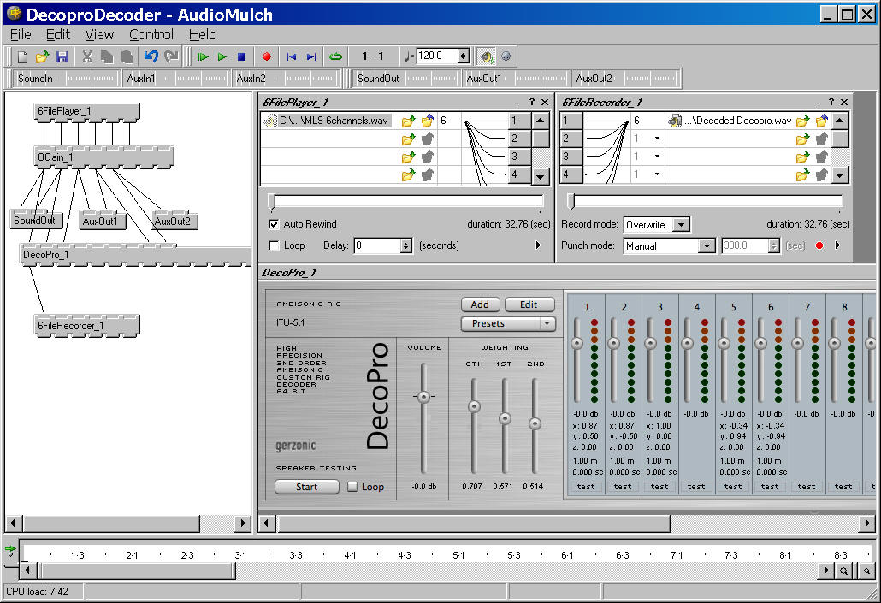Open the Punch mode Manual dropdown

tap(706, 246)
